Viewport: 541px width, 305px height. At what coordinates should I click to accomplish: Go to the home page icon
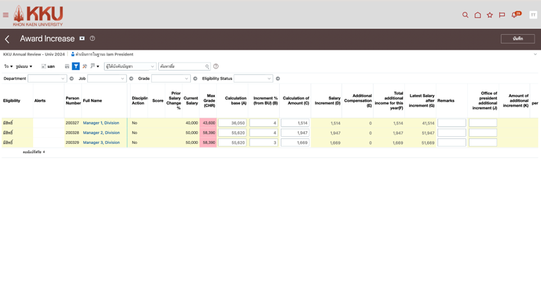pyautogui.click(x=477, y=15)
